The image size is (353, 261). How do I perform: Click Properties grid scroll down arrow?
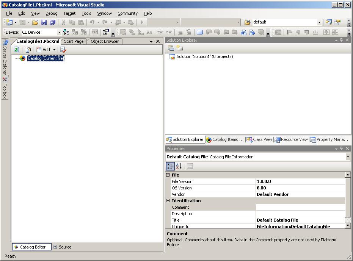(348, 225)
